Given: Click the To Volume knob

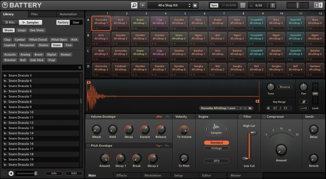Looking at the screenshot, I should click(x=184, y=129).
